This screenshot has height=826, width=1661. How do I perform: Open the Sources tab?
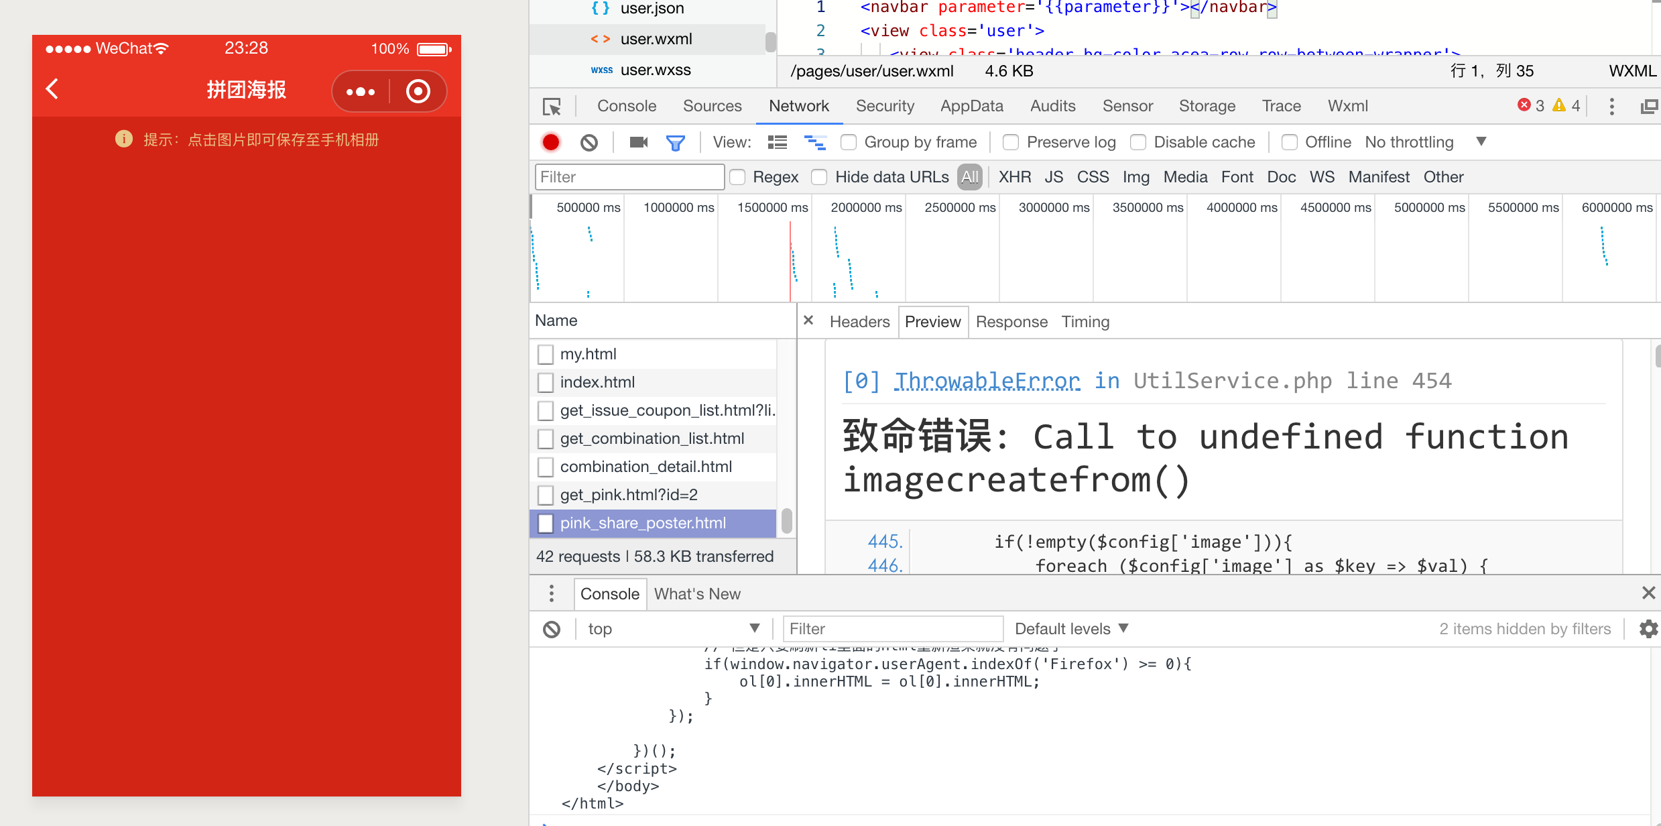tap(712, 106)
